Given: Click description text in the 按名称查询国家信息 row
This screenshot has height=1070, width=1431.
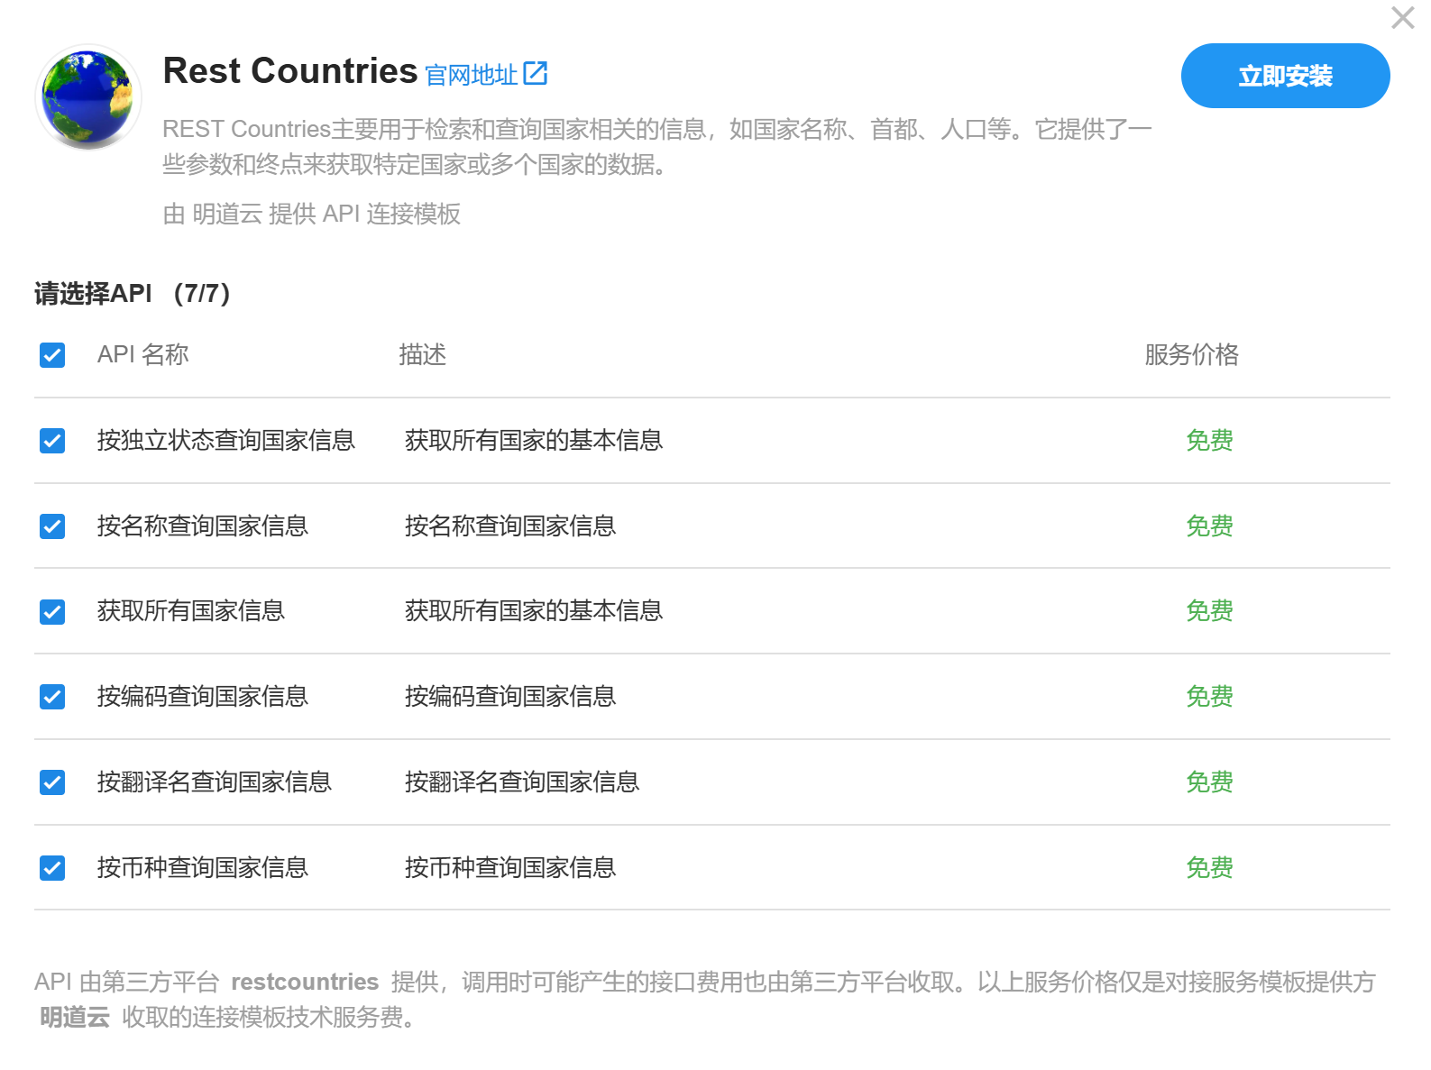Looking at the screenshot, I should point(510,526).
